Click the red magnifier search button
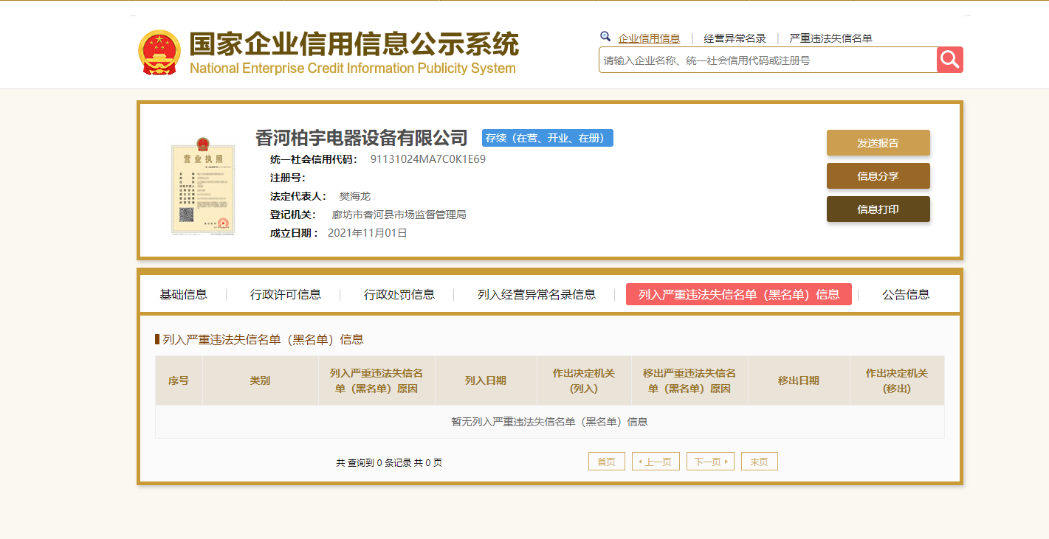Image resolution: width=1049 pixels, height=539 pixels. 950,60
